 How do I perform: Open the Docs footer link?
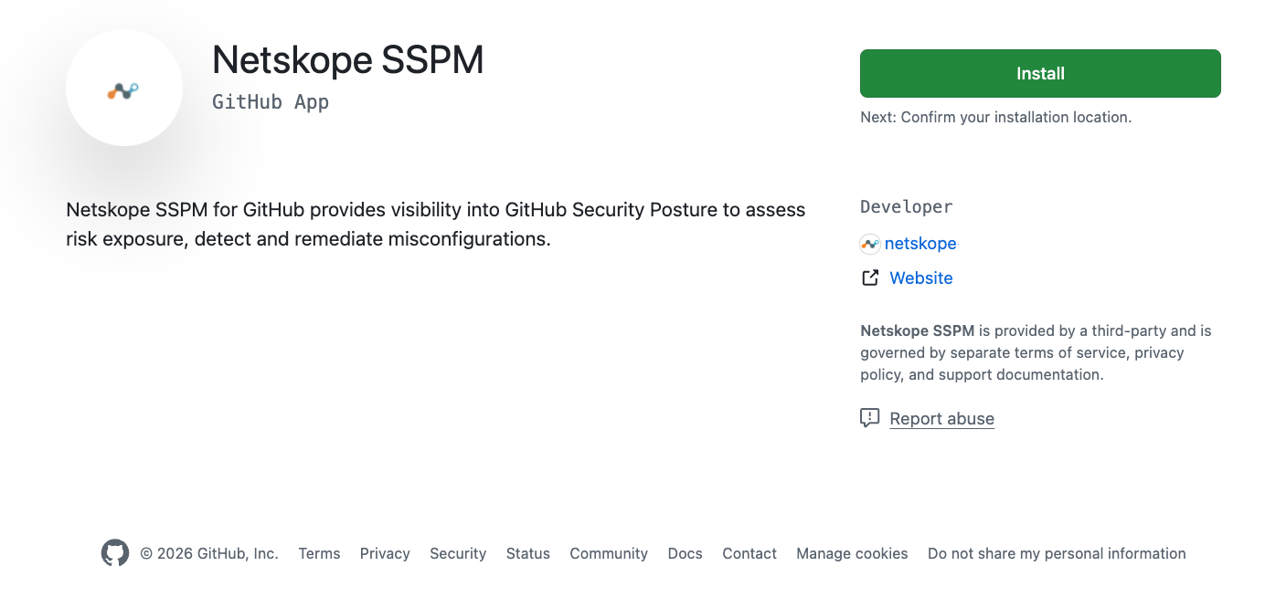pos(686,553)
